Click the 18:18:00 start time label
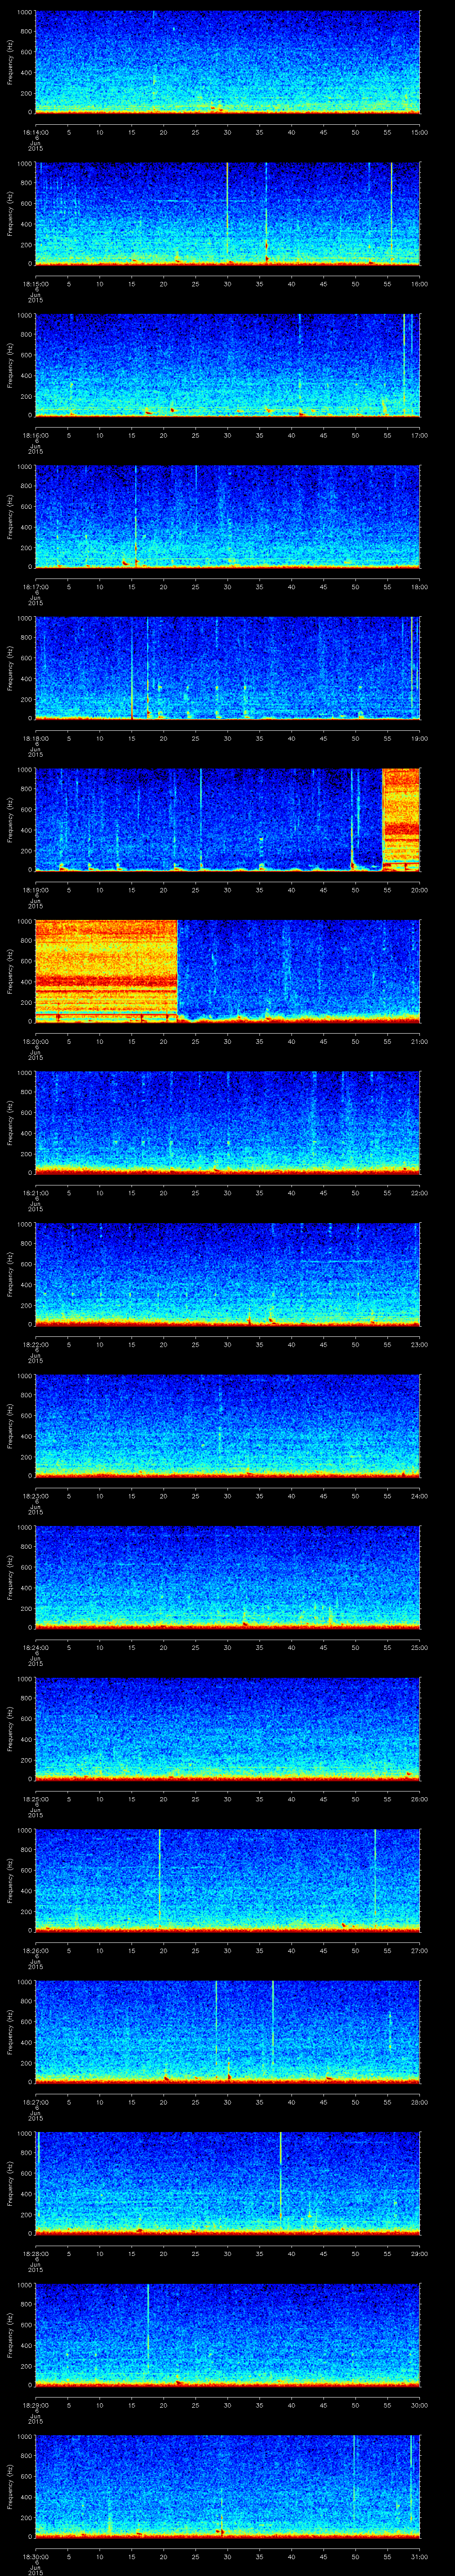Viewport: 455px width, 2576px height. pos(36,737)
